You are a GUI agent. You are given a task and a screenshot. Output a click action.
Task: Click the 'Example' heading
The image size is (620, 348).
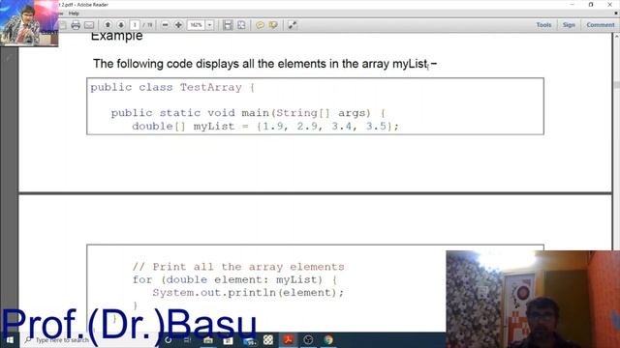pyautogui.click(x=116, y=37)
